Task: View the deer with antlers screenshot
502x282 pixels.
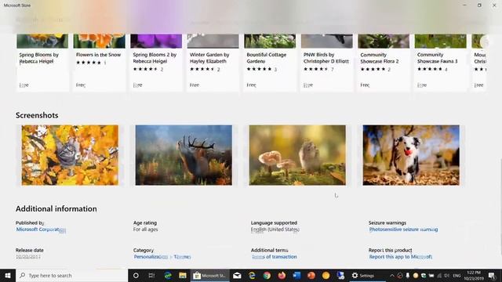Action: coord(184,155)
